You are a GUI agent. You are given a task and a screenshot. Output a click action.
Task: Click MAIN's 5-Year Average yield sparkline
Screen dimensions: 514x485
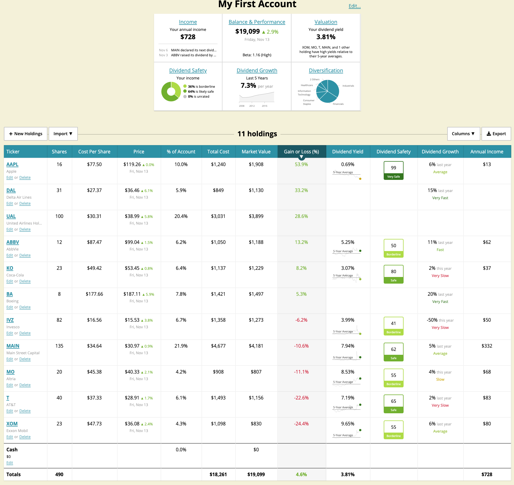pyautogui.click(x=347, y=356)
